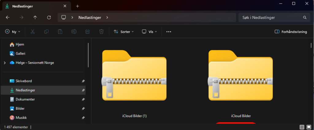Viewport: 314px width, 130px height.
Task: Click the Delete trash can icon
Action: pos(101,32)
